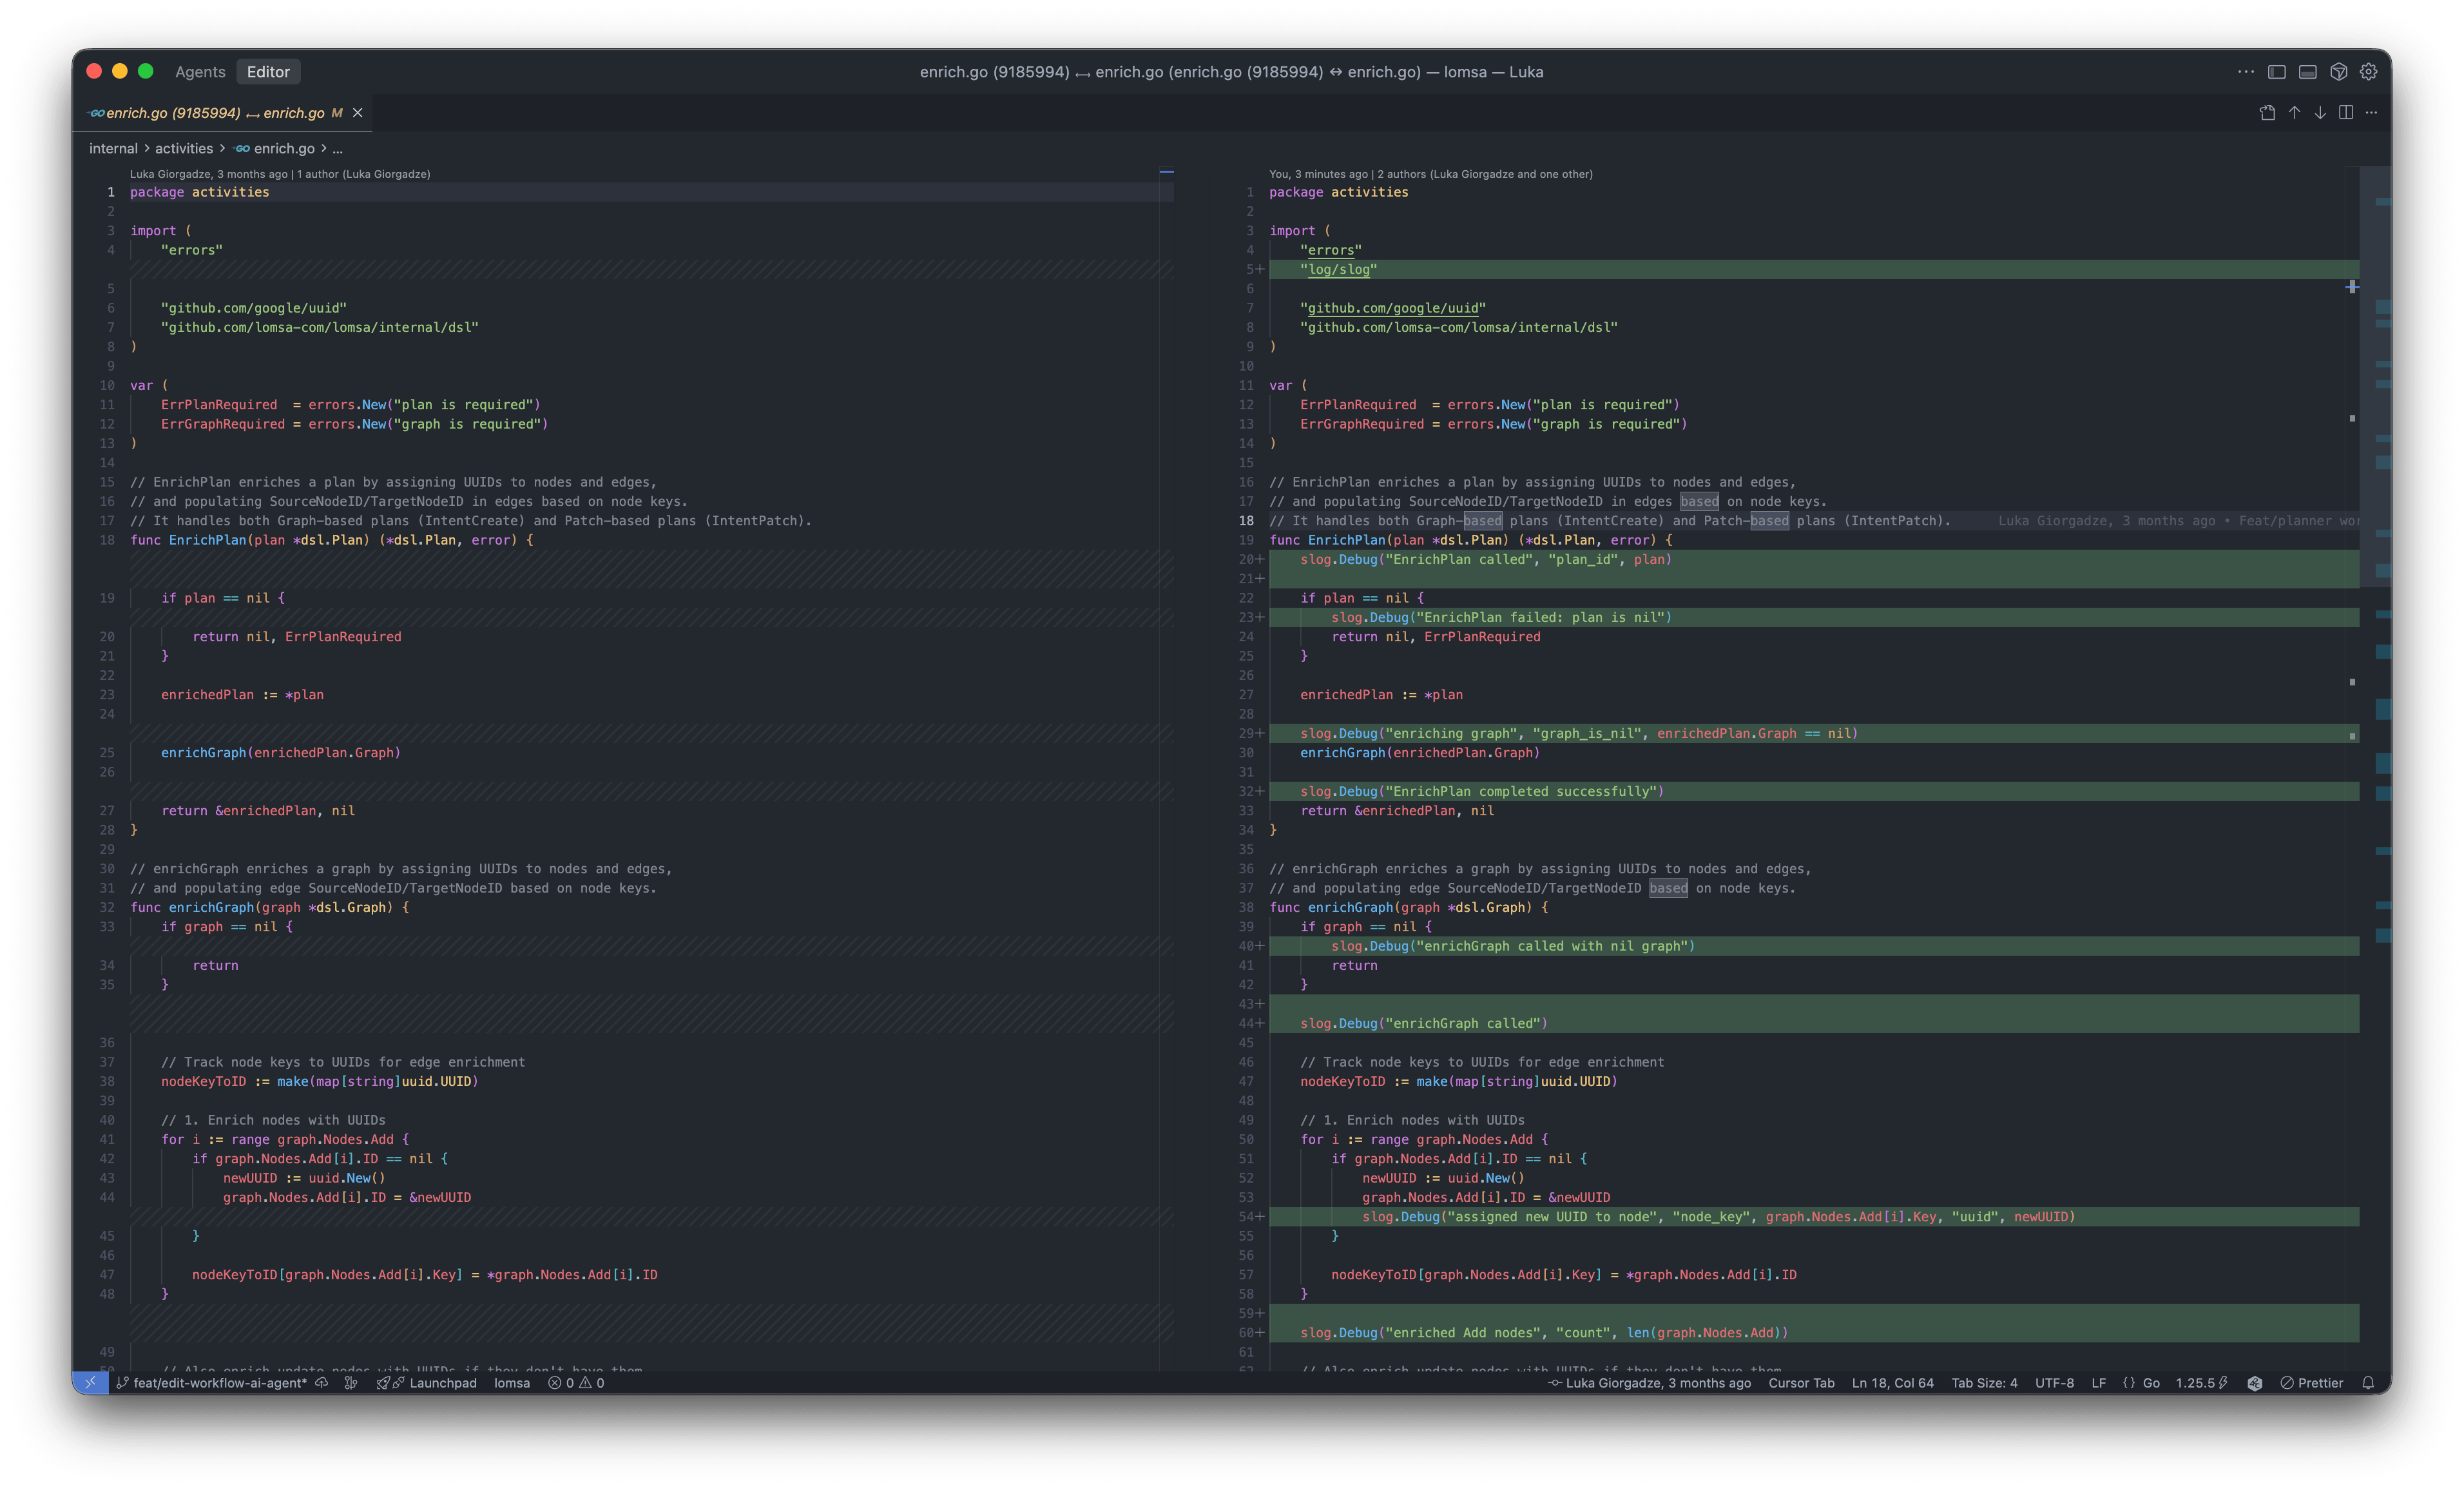Screen dimensions: 2464x1490
Task: Go to the previous change arrow
Action: pyautogui.click(x=2294, y=113)
